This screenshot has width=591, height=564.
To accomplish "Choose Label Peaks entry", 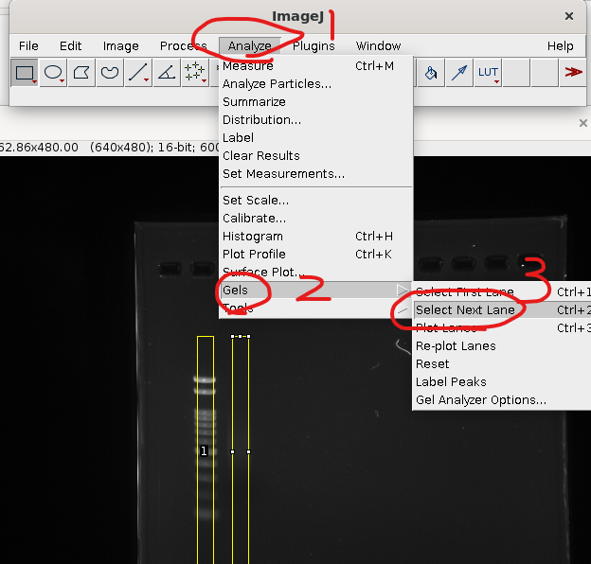I will [502, 382].
